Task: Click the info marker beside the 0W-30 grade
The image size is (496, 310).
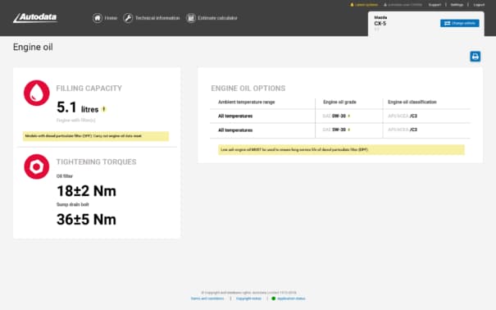Action: [349, 116]
